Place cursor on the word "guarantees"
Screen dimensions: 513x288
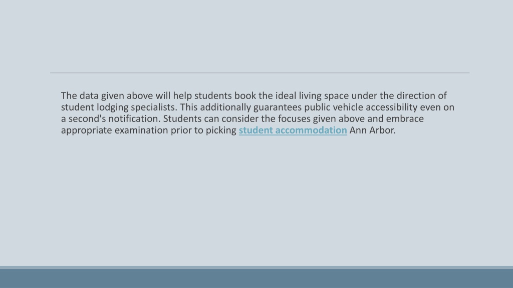tap(278, 107)
